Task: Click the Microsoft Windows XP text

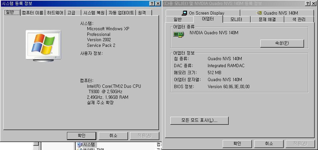Action: pyautogui.click(x=108, y=29)
